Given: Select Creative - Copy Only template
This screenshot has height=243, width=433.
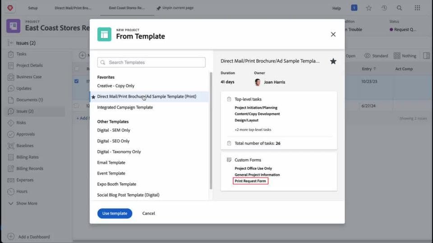Looking at the screenshot, I should coord(116,85).
